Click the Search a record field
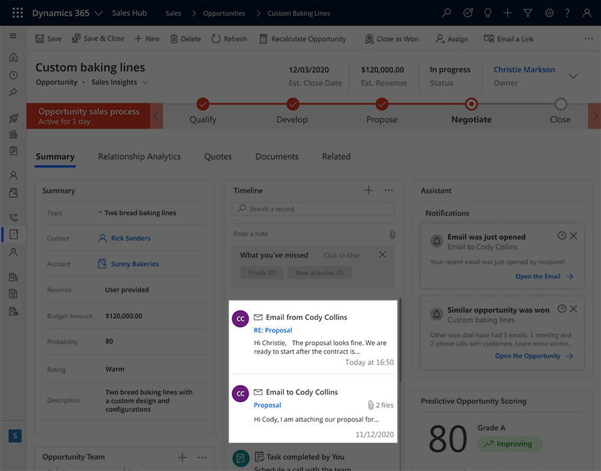 (x=312, y=209)
